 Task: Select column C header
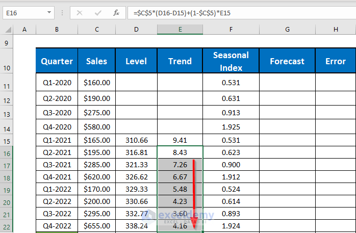pos(96,30)
